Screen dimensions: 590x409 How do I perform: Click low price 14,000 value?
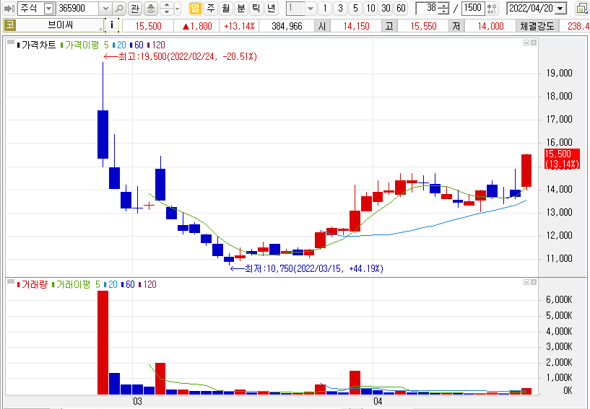click(490, 26)
